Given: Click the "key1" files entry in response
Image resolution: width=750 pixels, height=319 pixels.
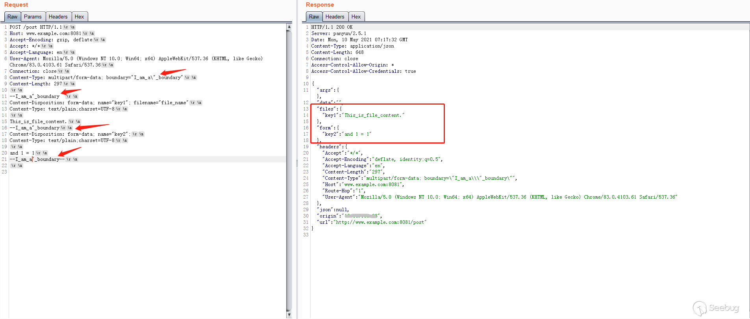Looking at the screenshot, I should tap(363, 115).
